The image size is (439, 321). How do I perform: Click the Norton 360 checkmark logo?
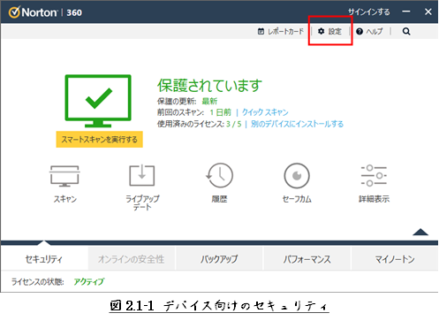point(14,12)
